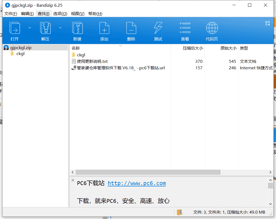Open the 选项(O) menu

60,14
